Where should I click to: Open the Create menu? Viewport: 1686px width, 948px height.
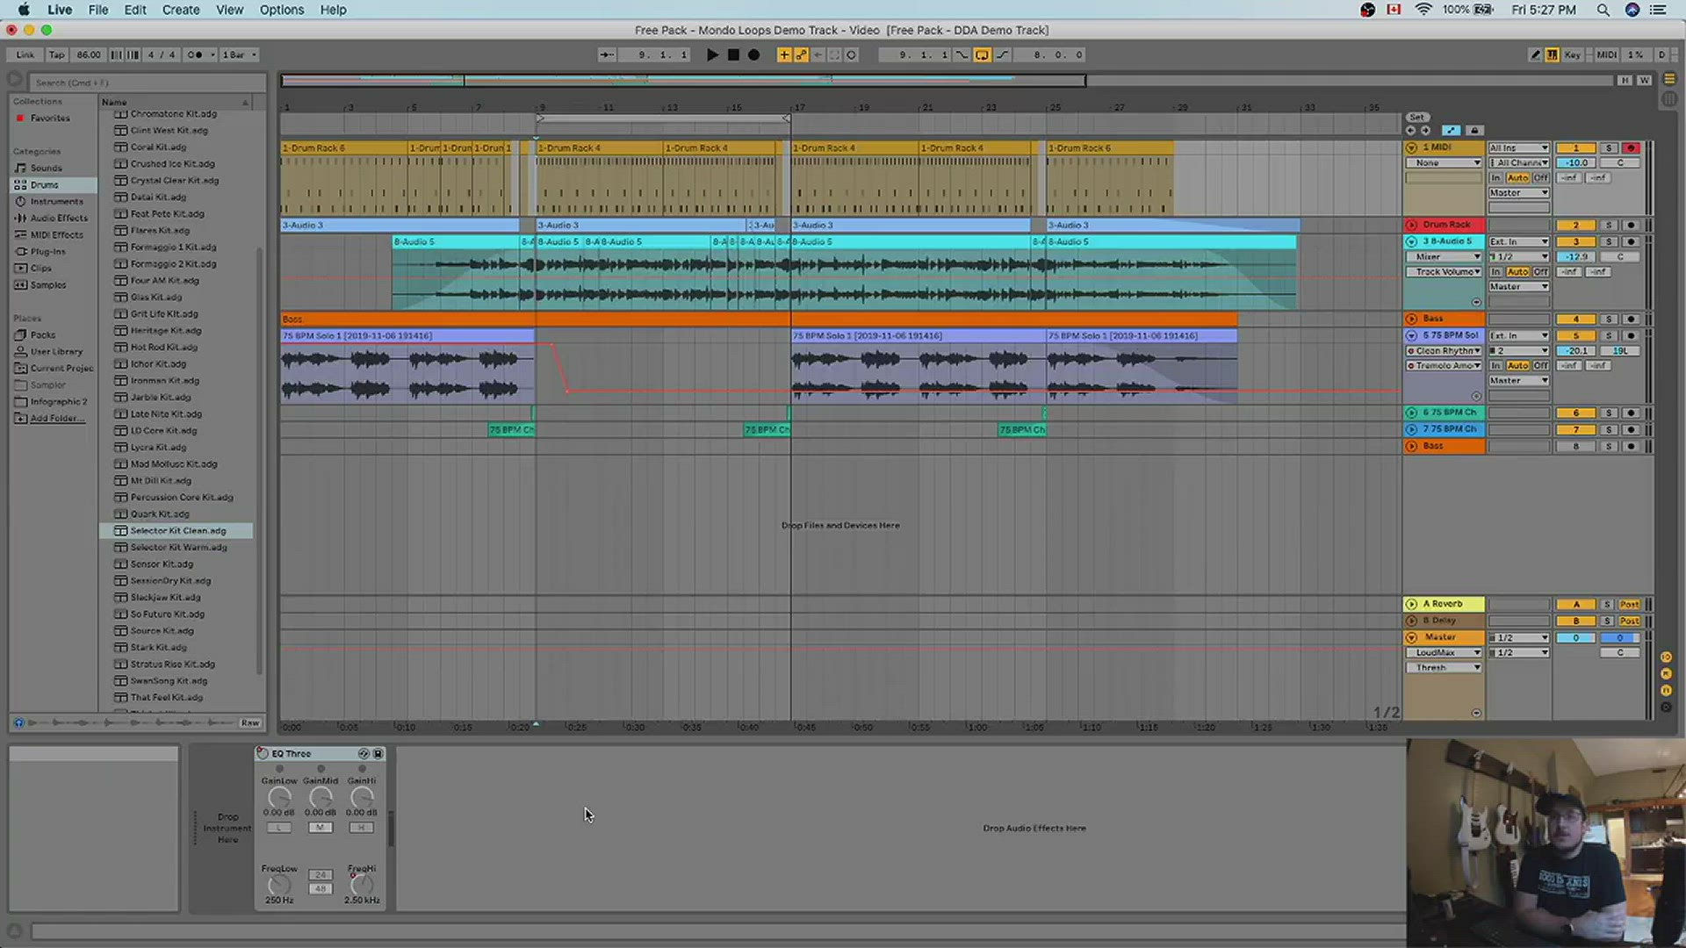181,10
